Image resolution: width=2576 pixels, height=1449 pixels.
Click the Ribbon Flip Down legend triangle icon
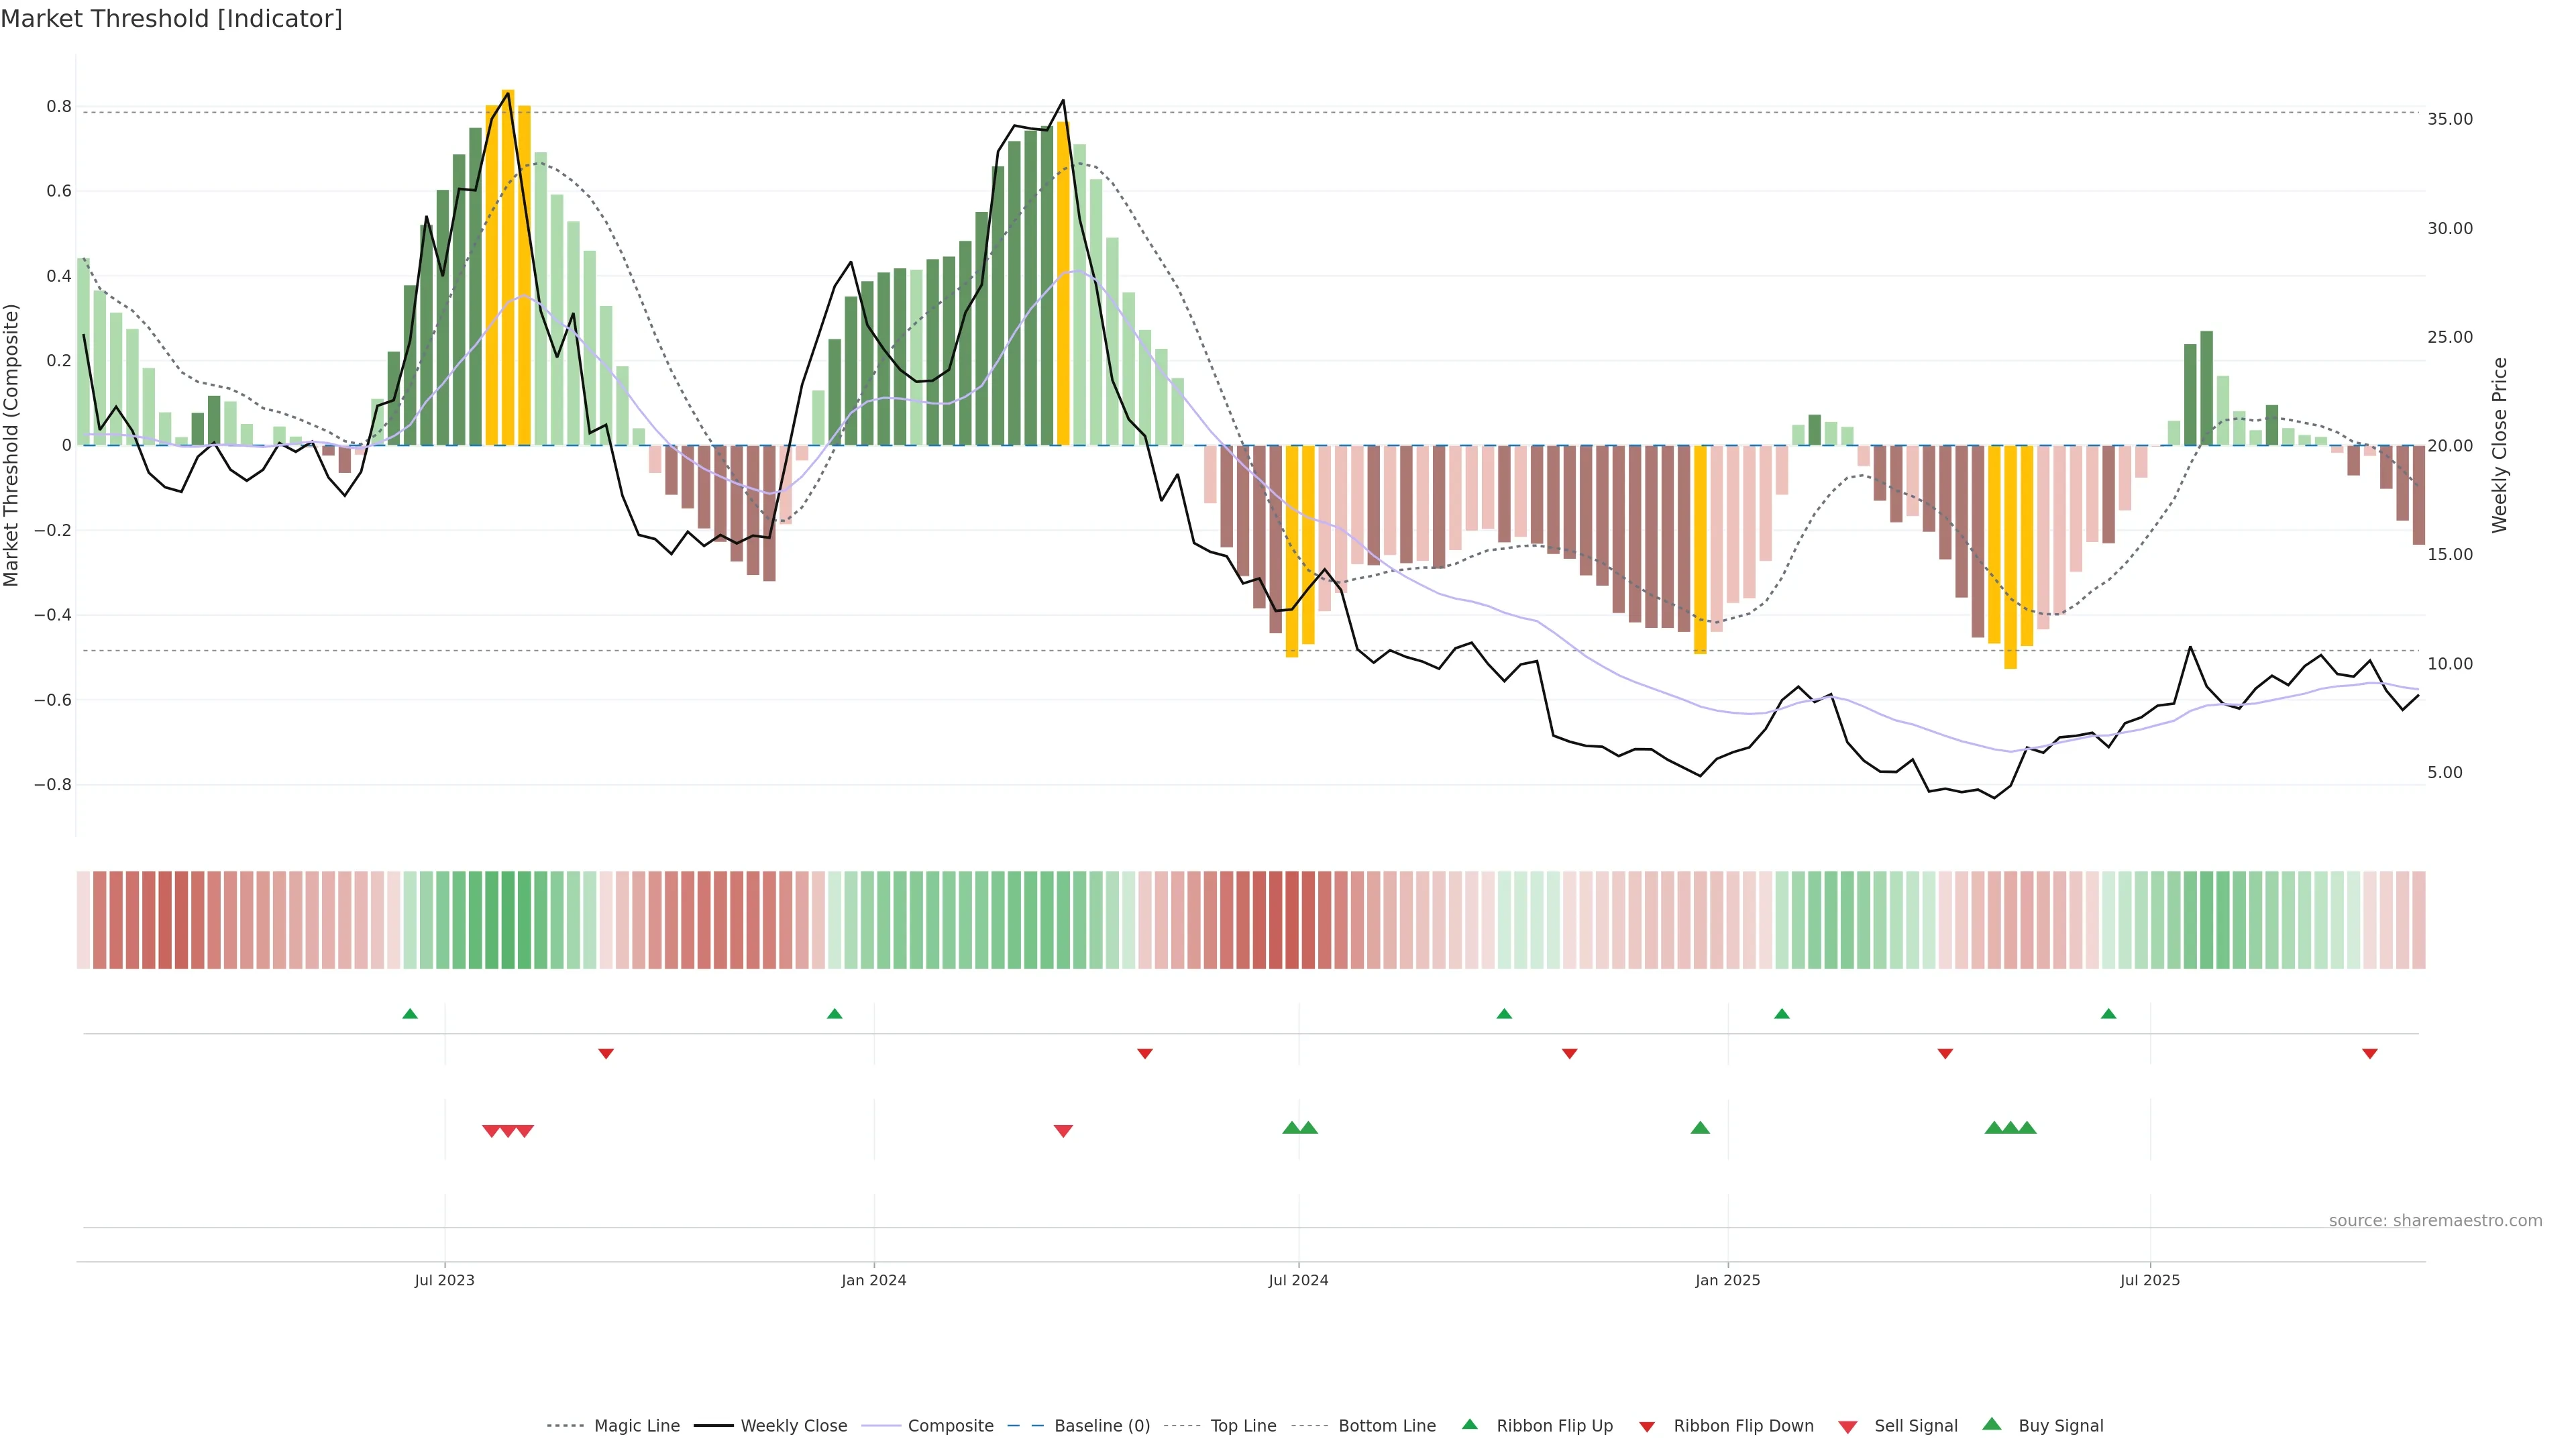(1647, 1427)
